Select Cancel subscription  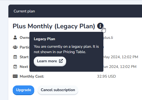point(58,90)
